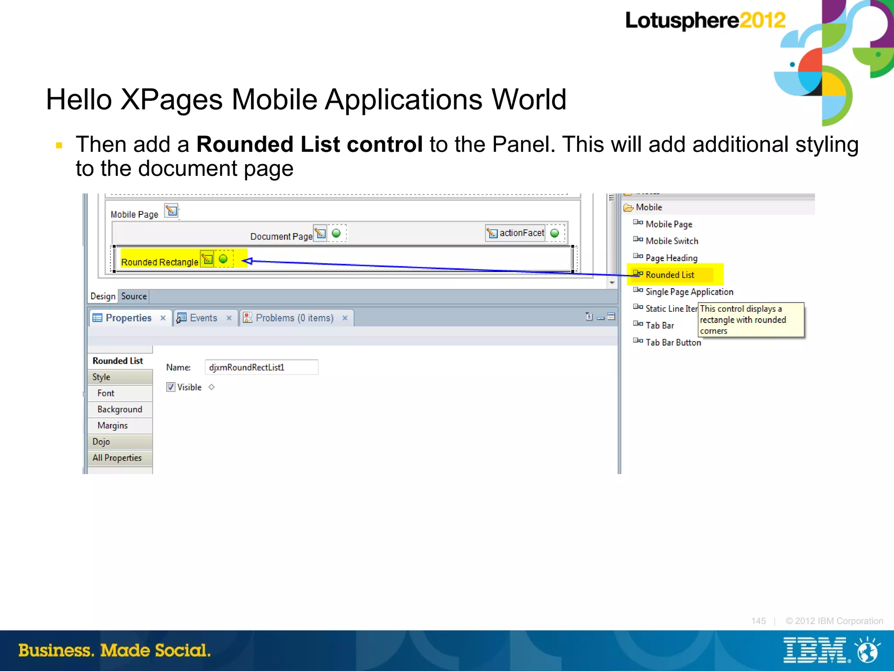894x671 pixels.
Task: Select Mobile Switch label in the palette
Action: [672, 241]
